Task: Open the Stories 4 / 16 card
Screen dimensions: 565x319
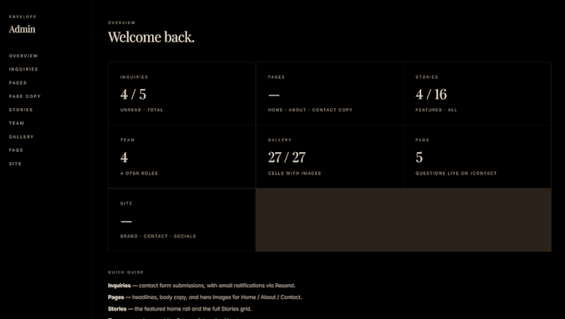Action: 477,94
